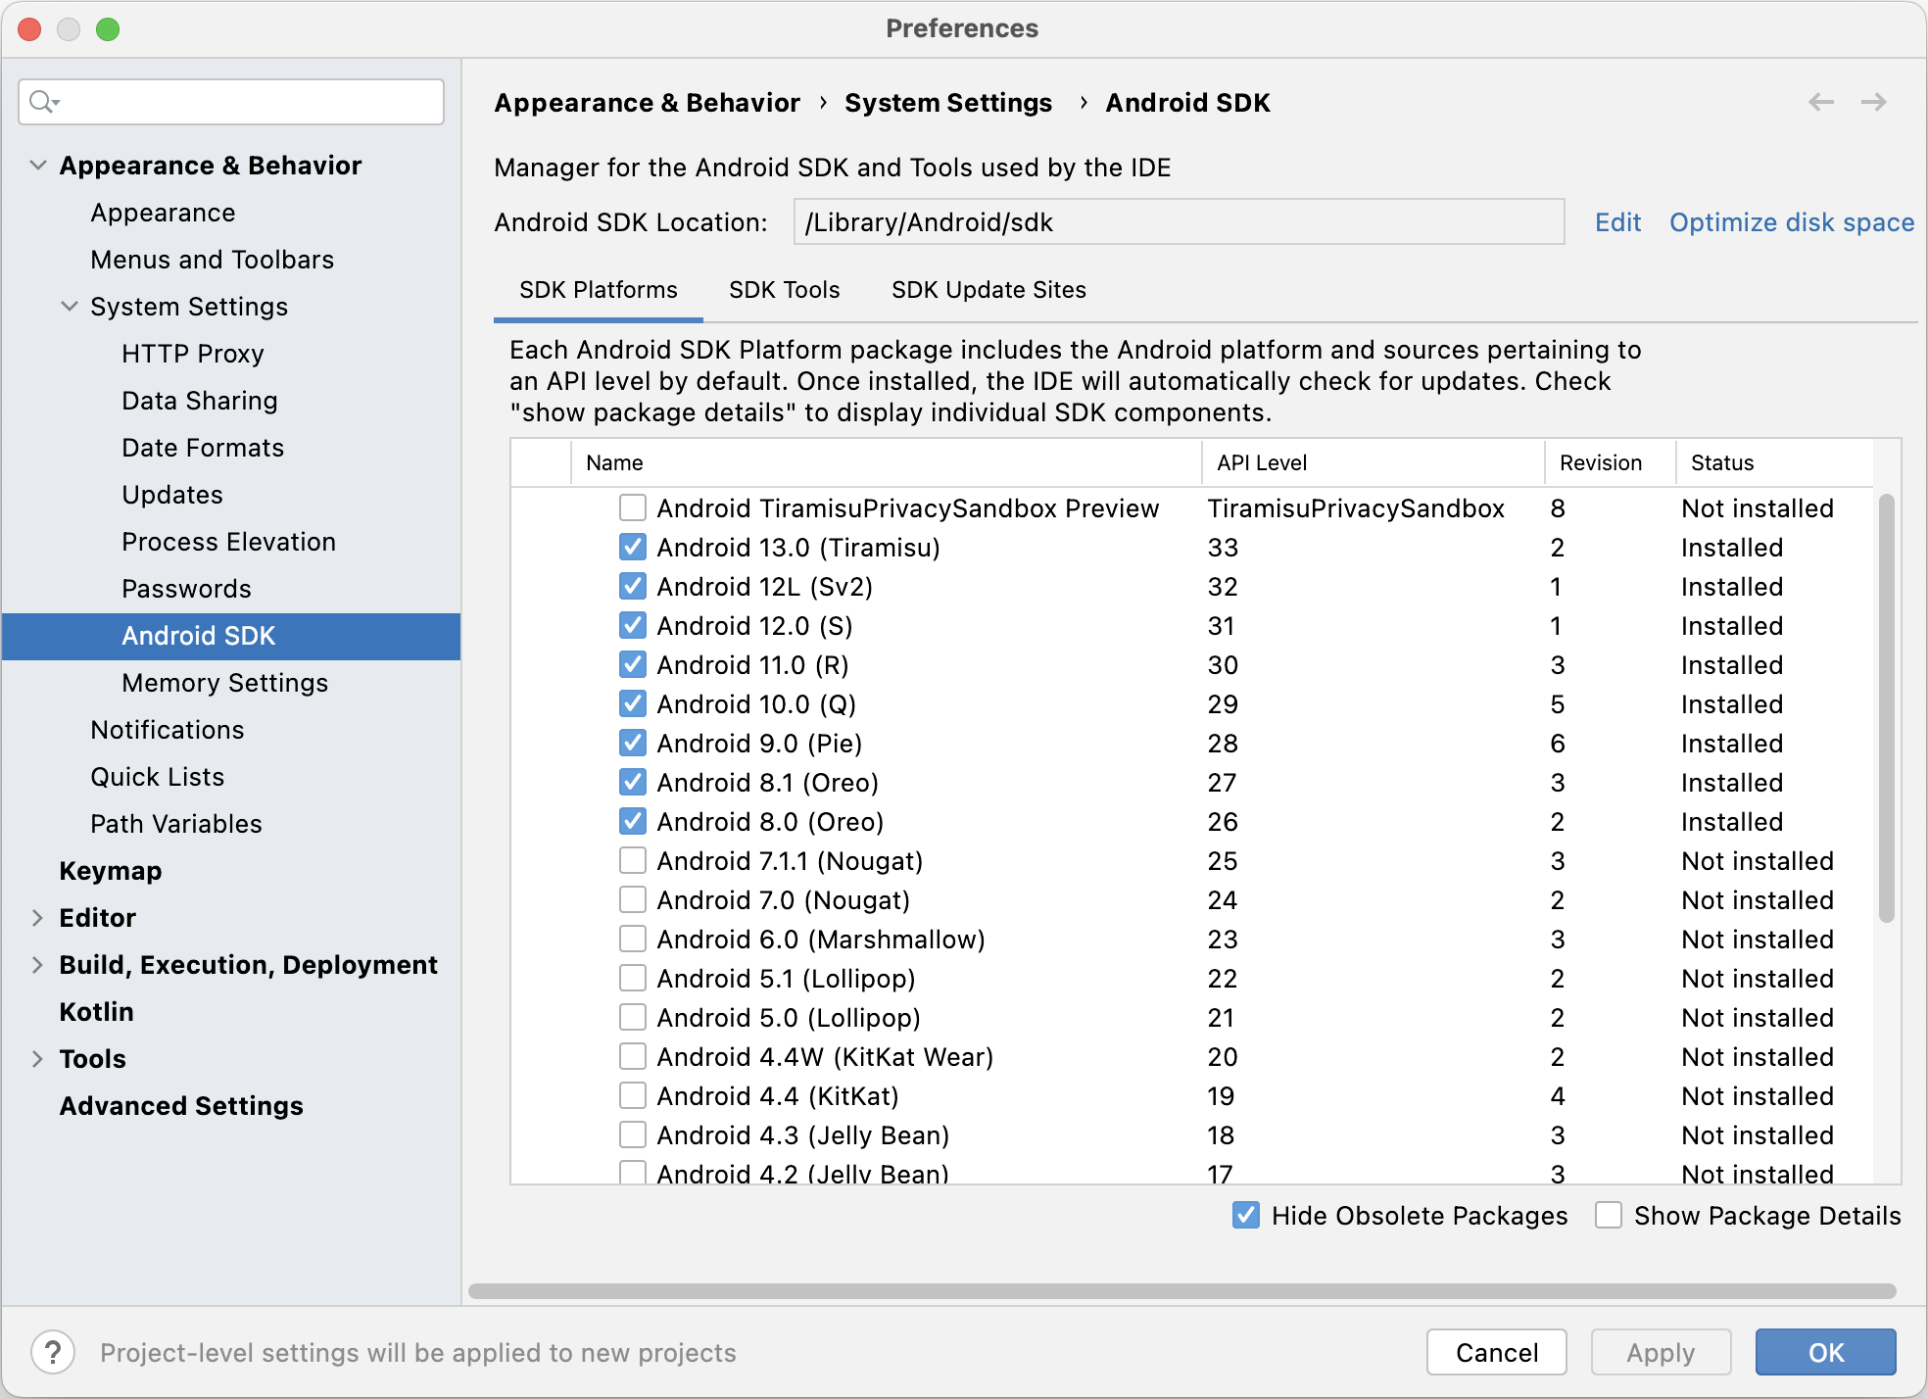
Task: Click the horizontal scrollbar at bottom
Action: coord(1181,1290)
